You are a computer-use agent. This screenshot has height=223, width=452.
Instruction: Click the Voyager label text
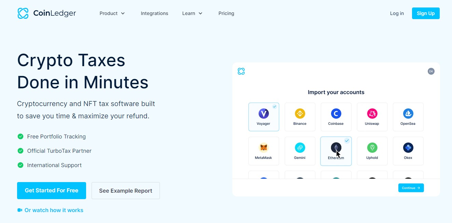tap(263, 124)
